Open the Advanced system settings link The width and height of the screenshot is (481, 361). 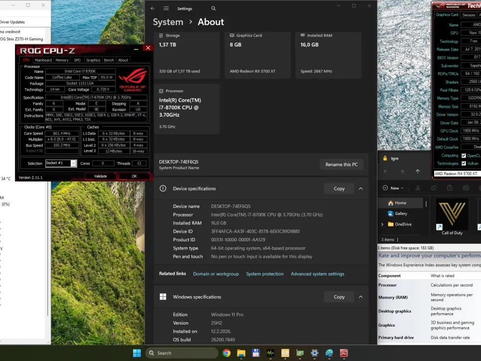pos(317,274)
